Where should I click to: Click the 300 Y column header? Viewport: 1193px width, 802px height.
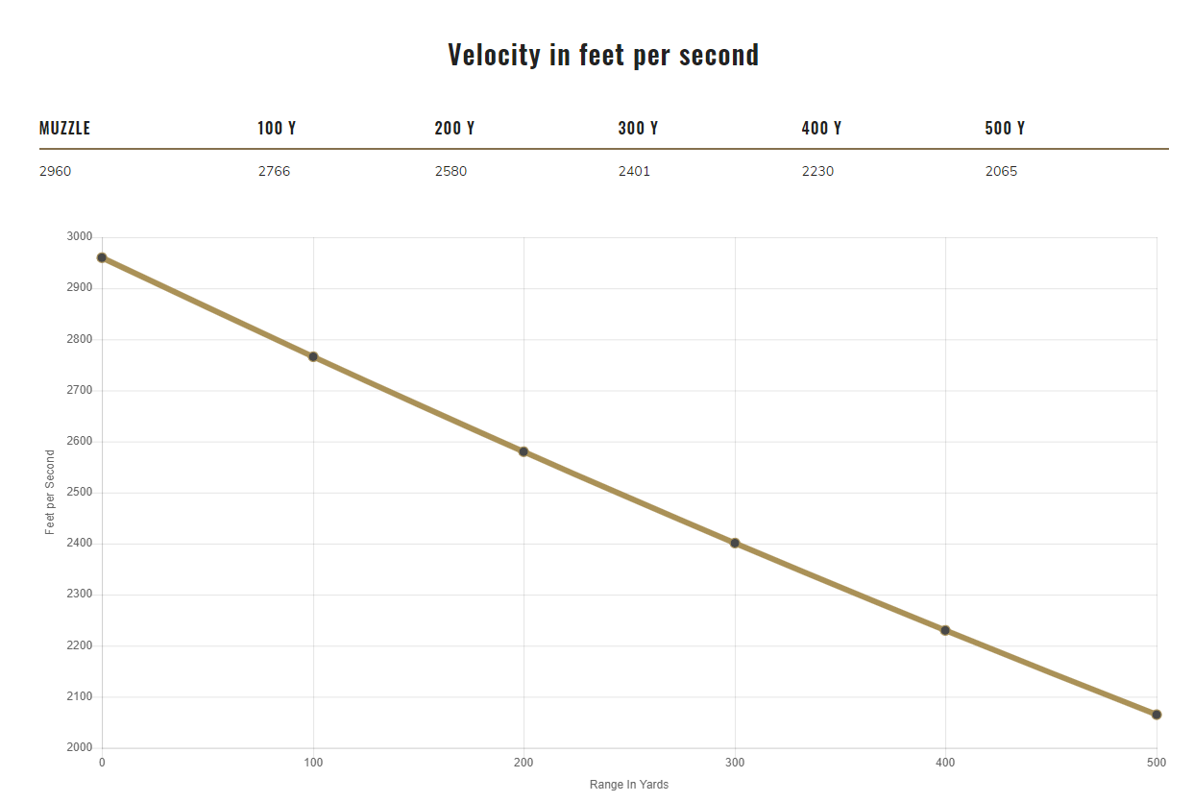[x=638, y=128]
